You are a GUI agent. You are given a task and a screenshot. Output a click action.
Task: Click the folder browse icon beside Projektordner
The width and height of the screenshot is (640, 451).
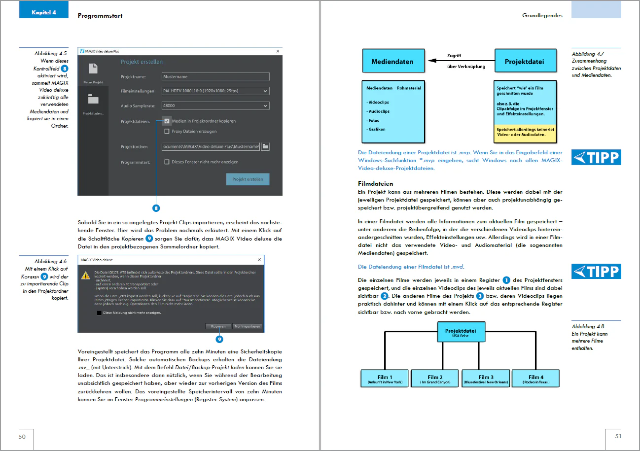pyautogui.click(x=265, y=146)
